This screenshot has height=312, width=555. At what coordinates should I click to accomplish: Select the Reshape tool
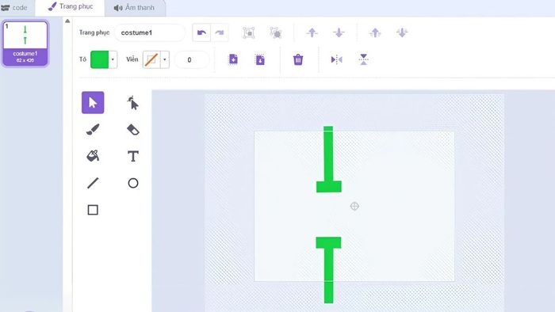tap(132, 103)
